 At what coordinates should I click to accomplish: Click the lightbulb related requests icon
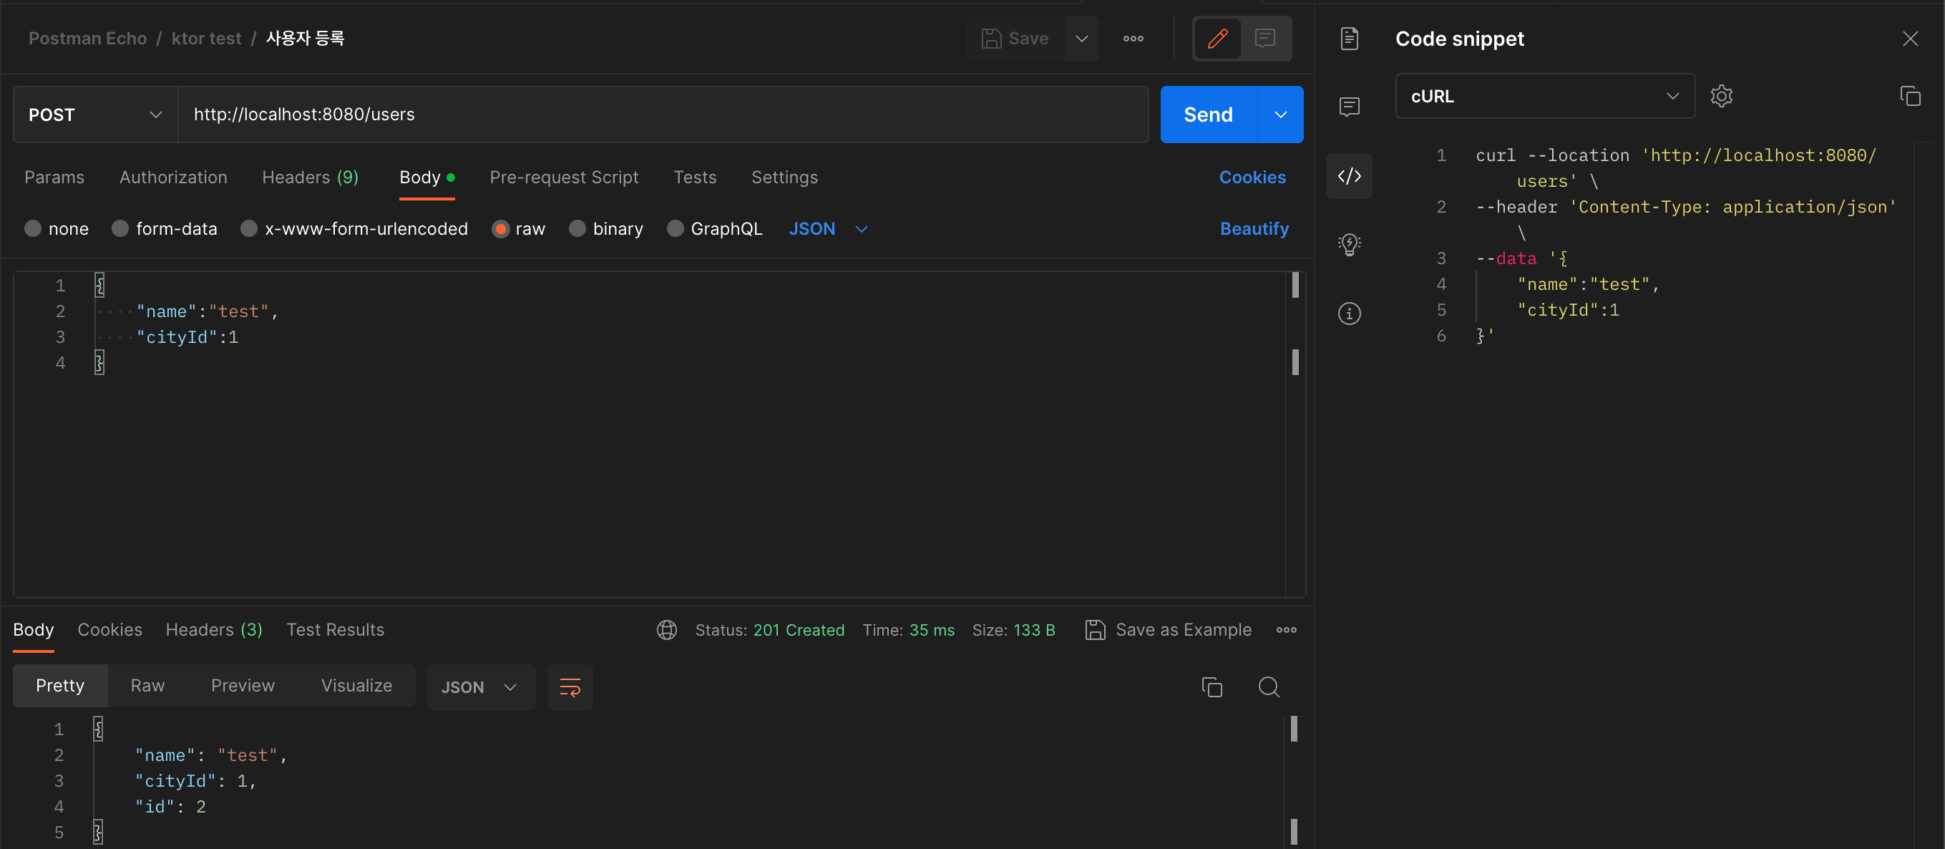point(1348,244)
